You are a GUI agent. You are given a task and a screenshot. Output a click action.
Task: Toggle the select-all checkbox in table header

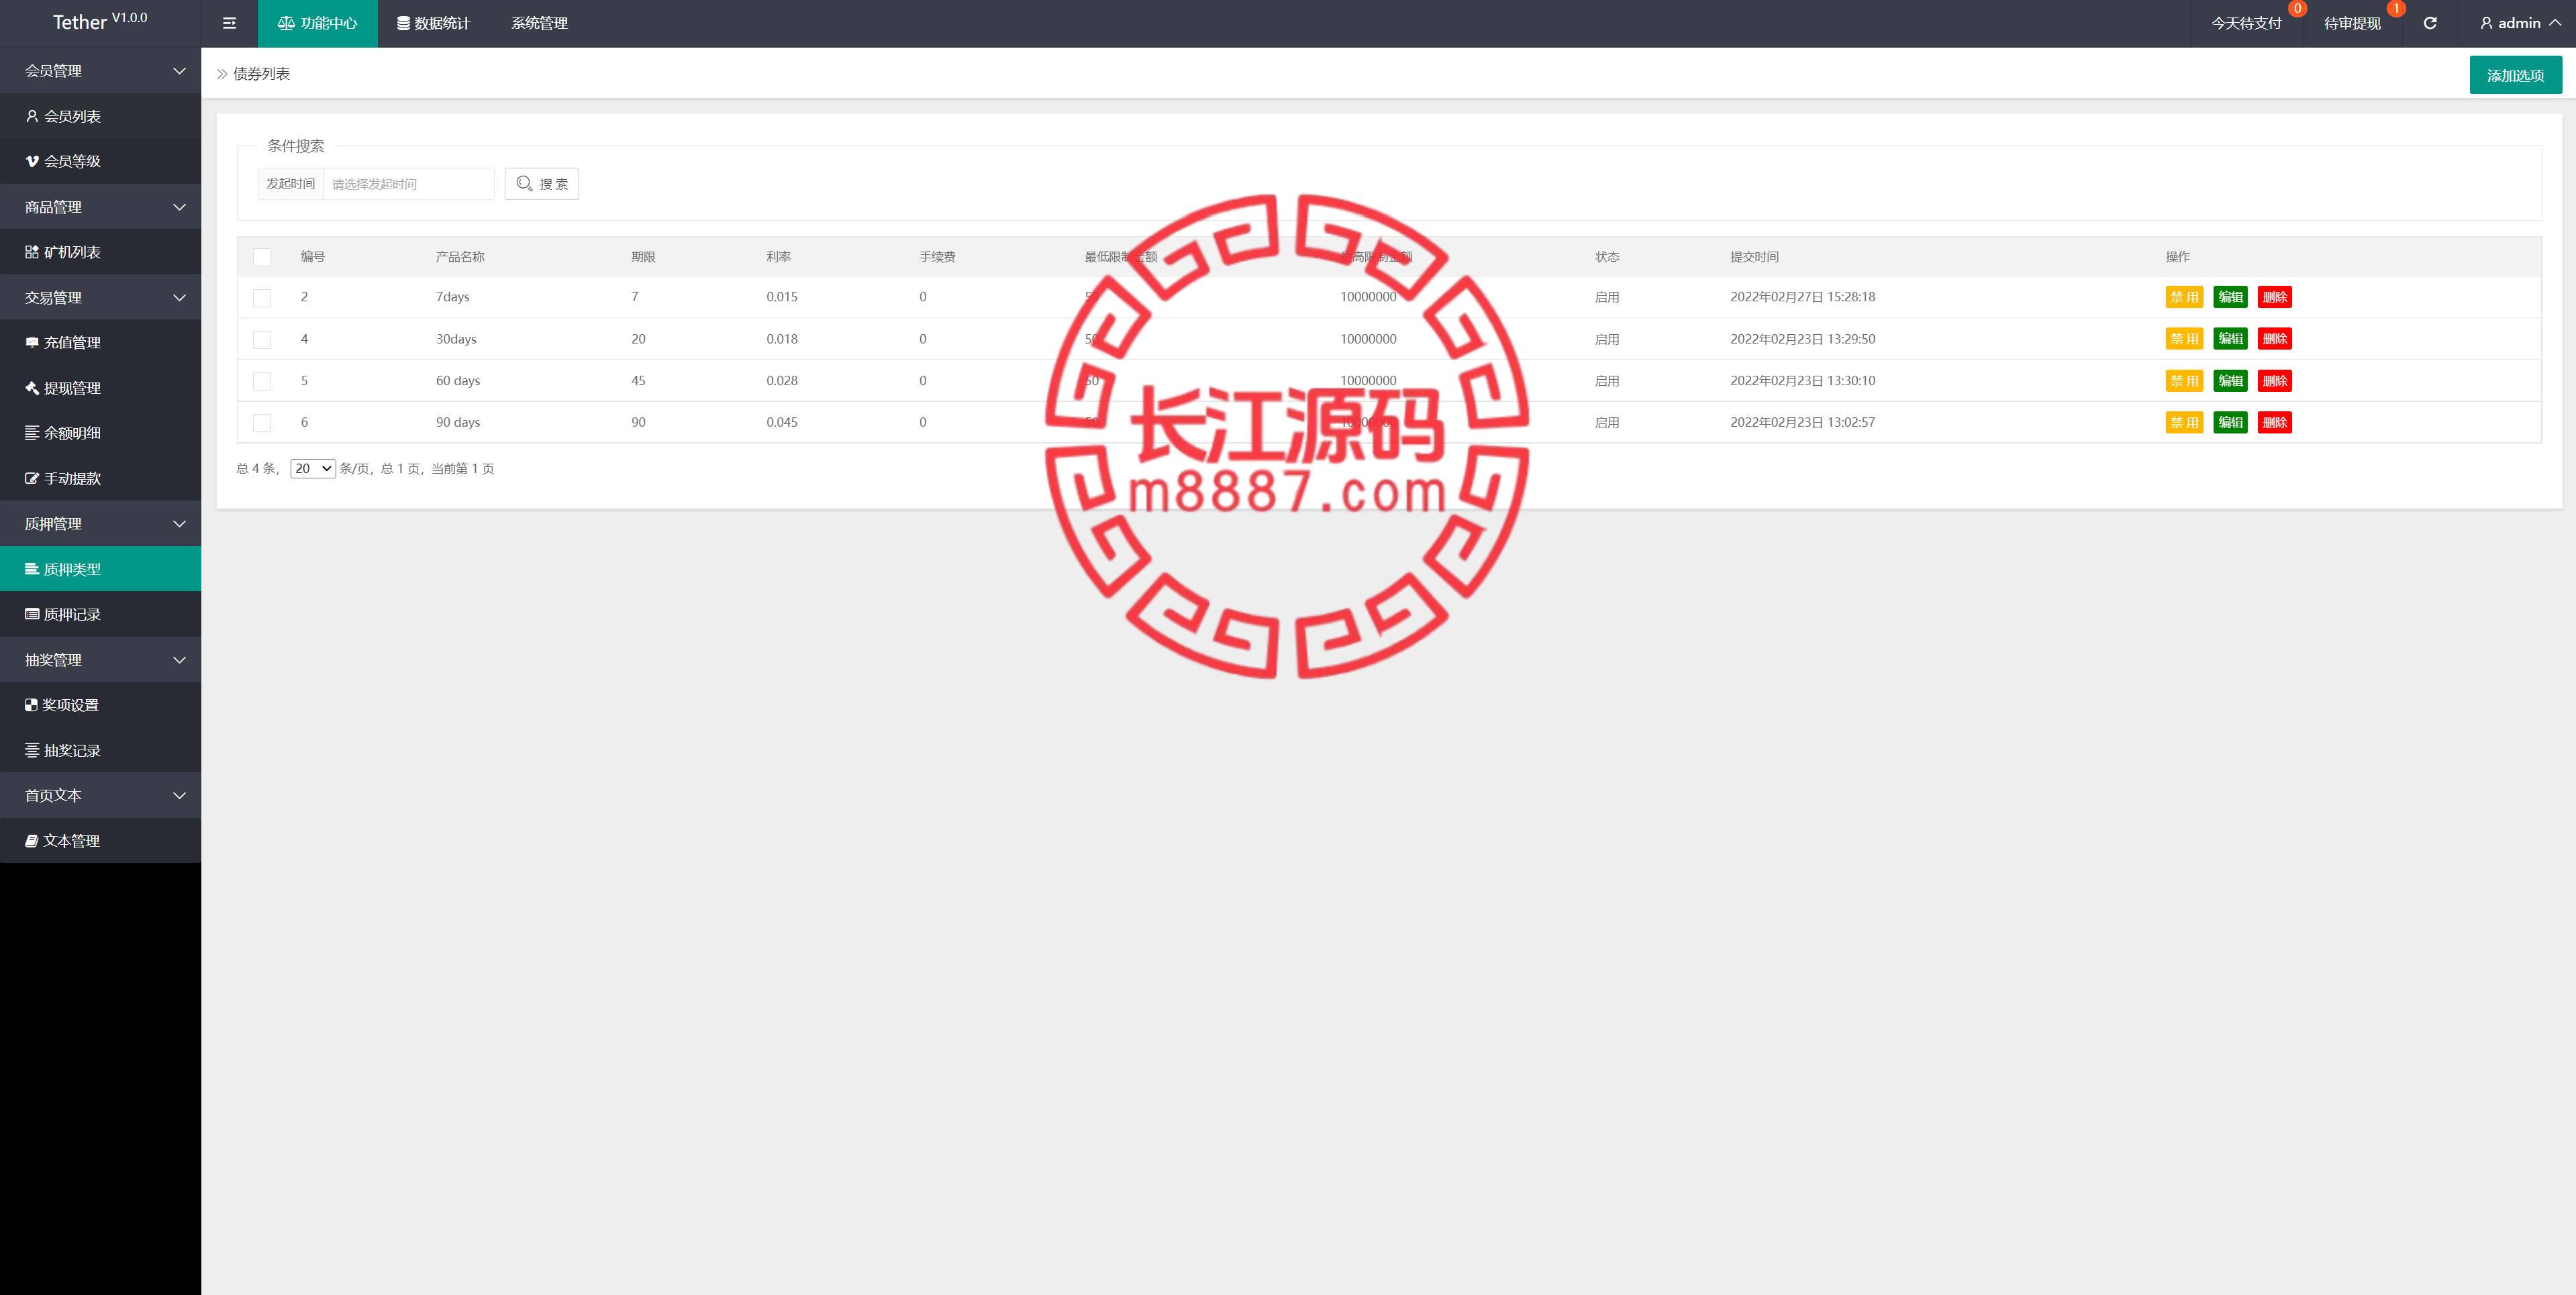coord(262,257)
